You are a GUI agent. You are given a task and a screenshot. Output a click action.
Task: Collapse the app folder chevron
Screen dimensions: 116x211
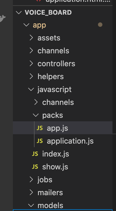(26, 25)
